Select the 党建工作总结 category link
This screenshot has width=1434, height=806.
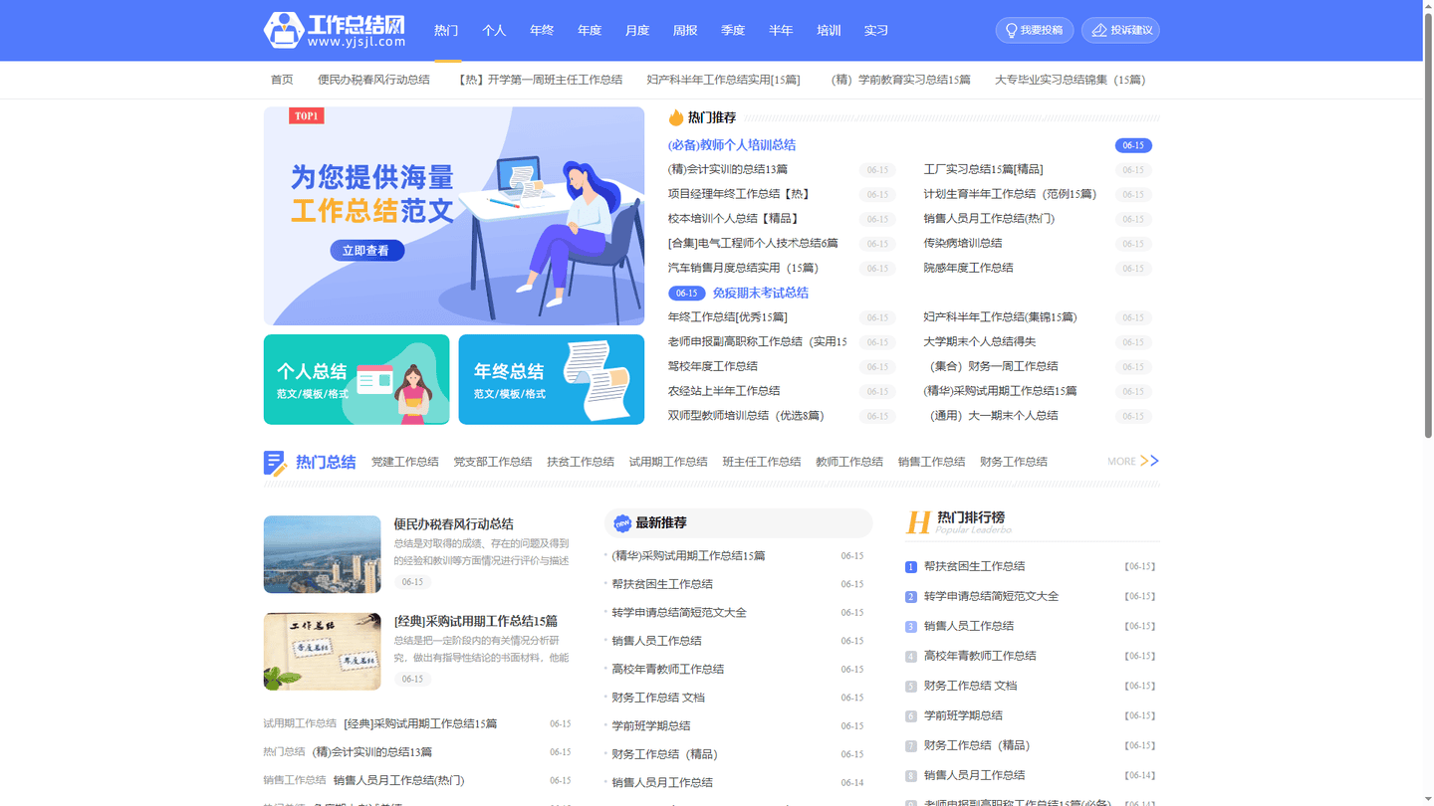[x=404, y=462]
